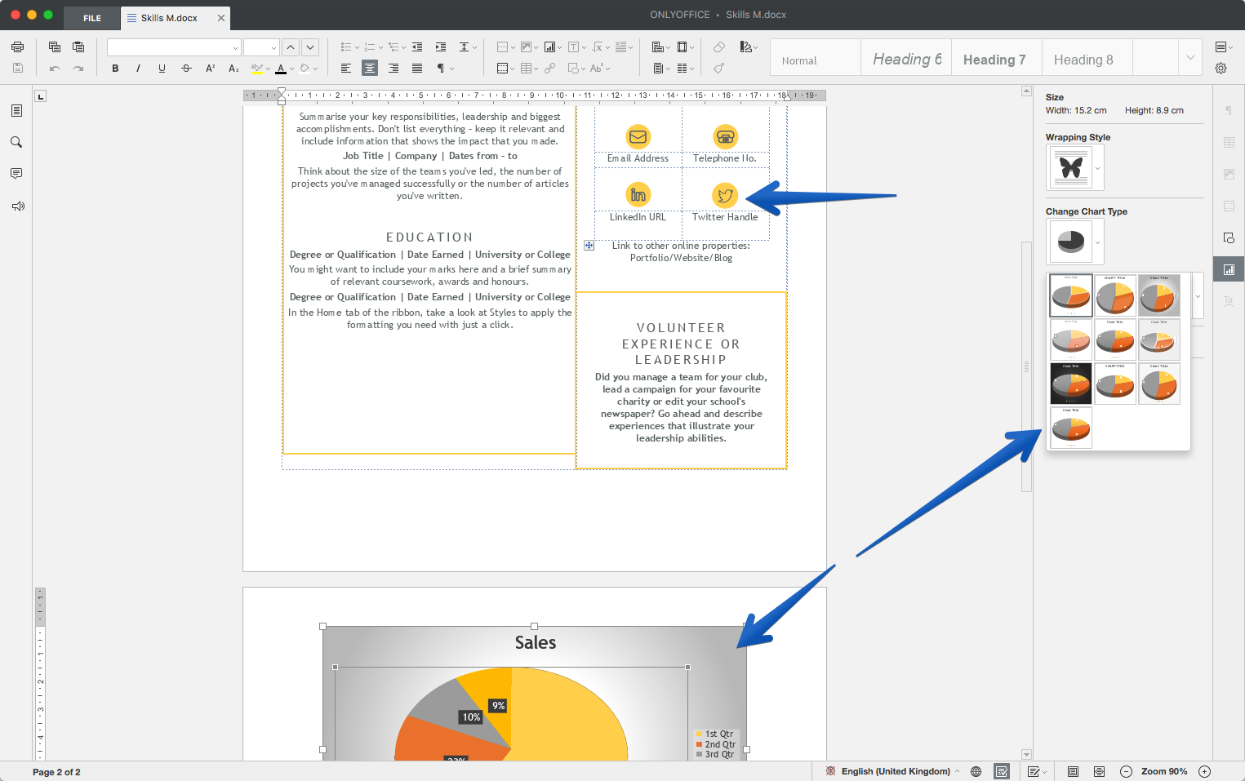Click the Clear Style eraser icon
1245x781 pixels.
pos(719,47)
